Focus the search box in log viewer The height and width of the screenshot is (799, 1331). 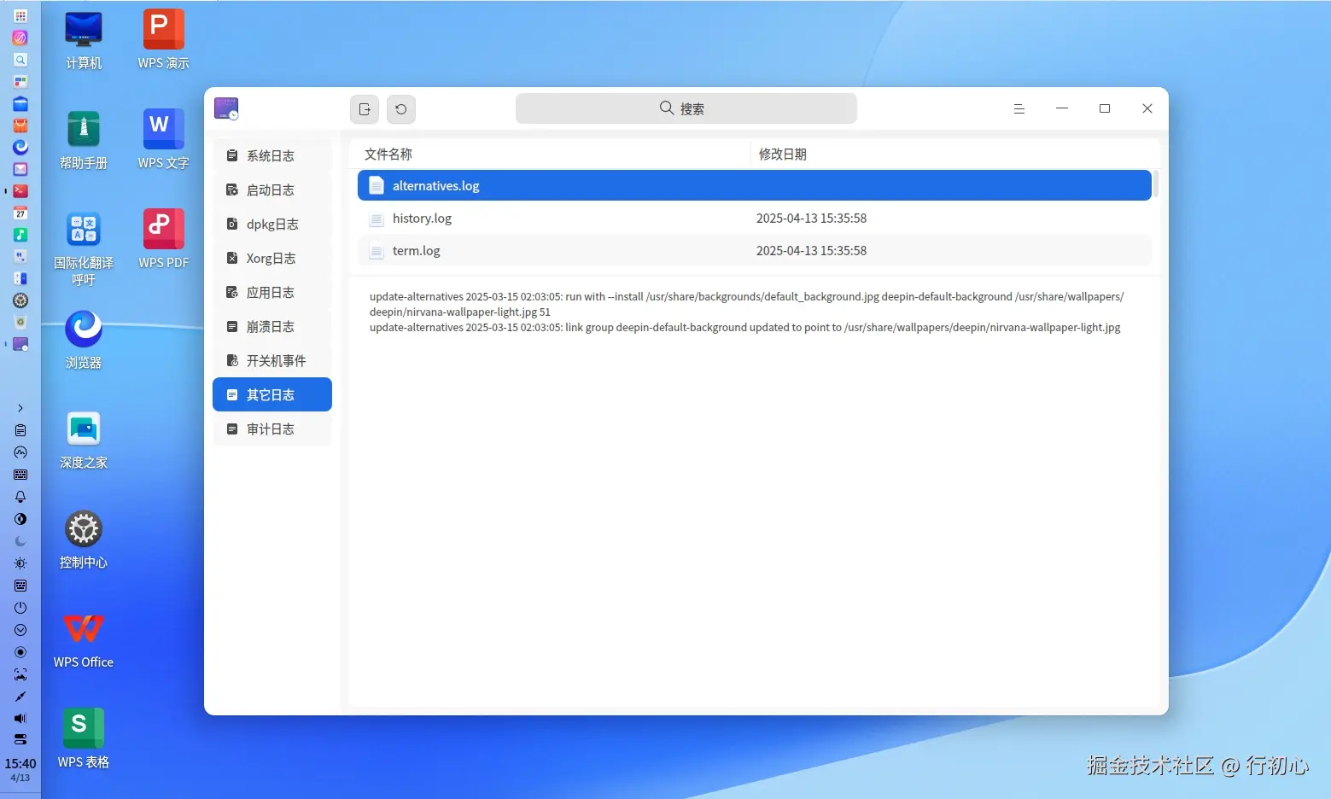(x=686, y=108)
